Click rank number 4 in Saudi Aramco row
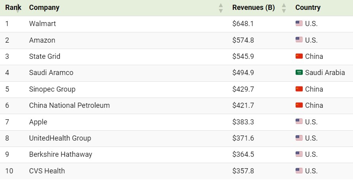The height and width of the screenshot is (186, 353). pos(7,73)
